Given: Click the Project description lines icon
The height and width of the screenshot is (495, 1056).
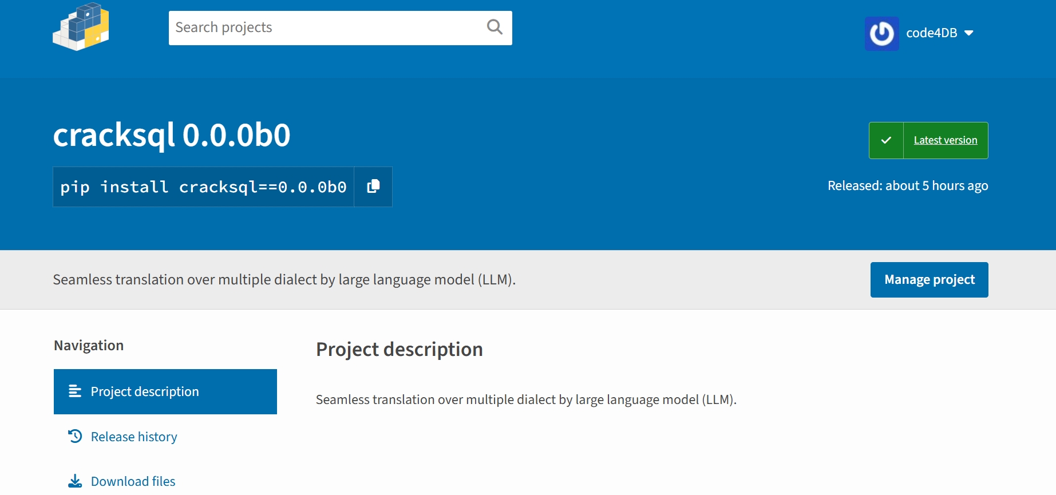Looking at the screenshot, I should [x=75, y=391].
